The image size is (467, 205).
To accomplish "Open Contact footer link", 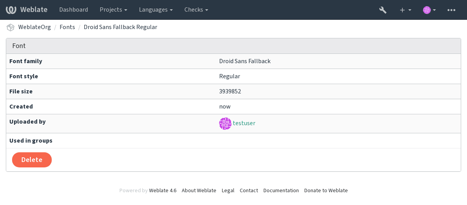I will [x=249, y=190].
